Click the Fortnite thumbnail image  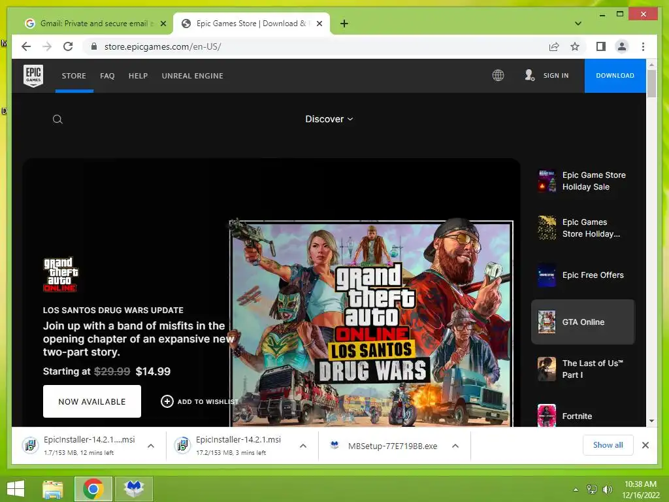pos(547,415)
